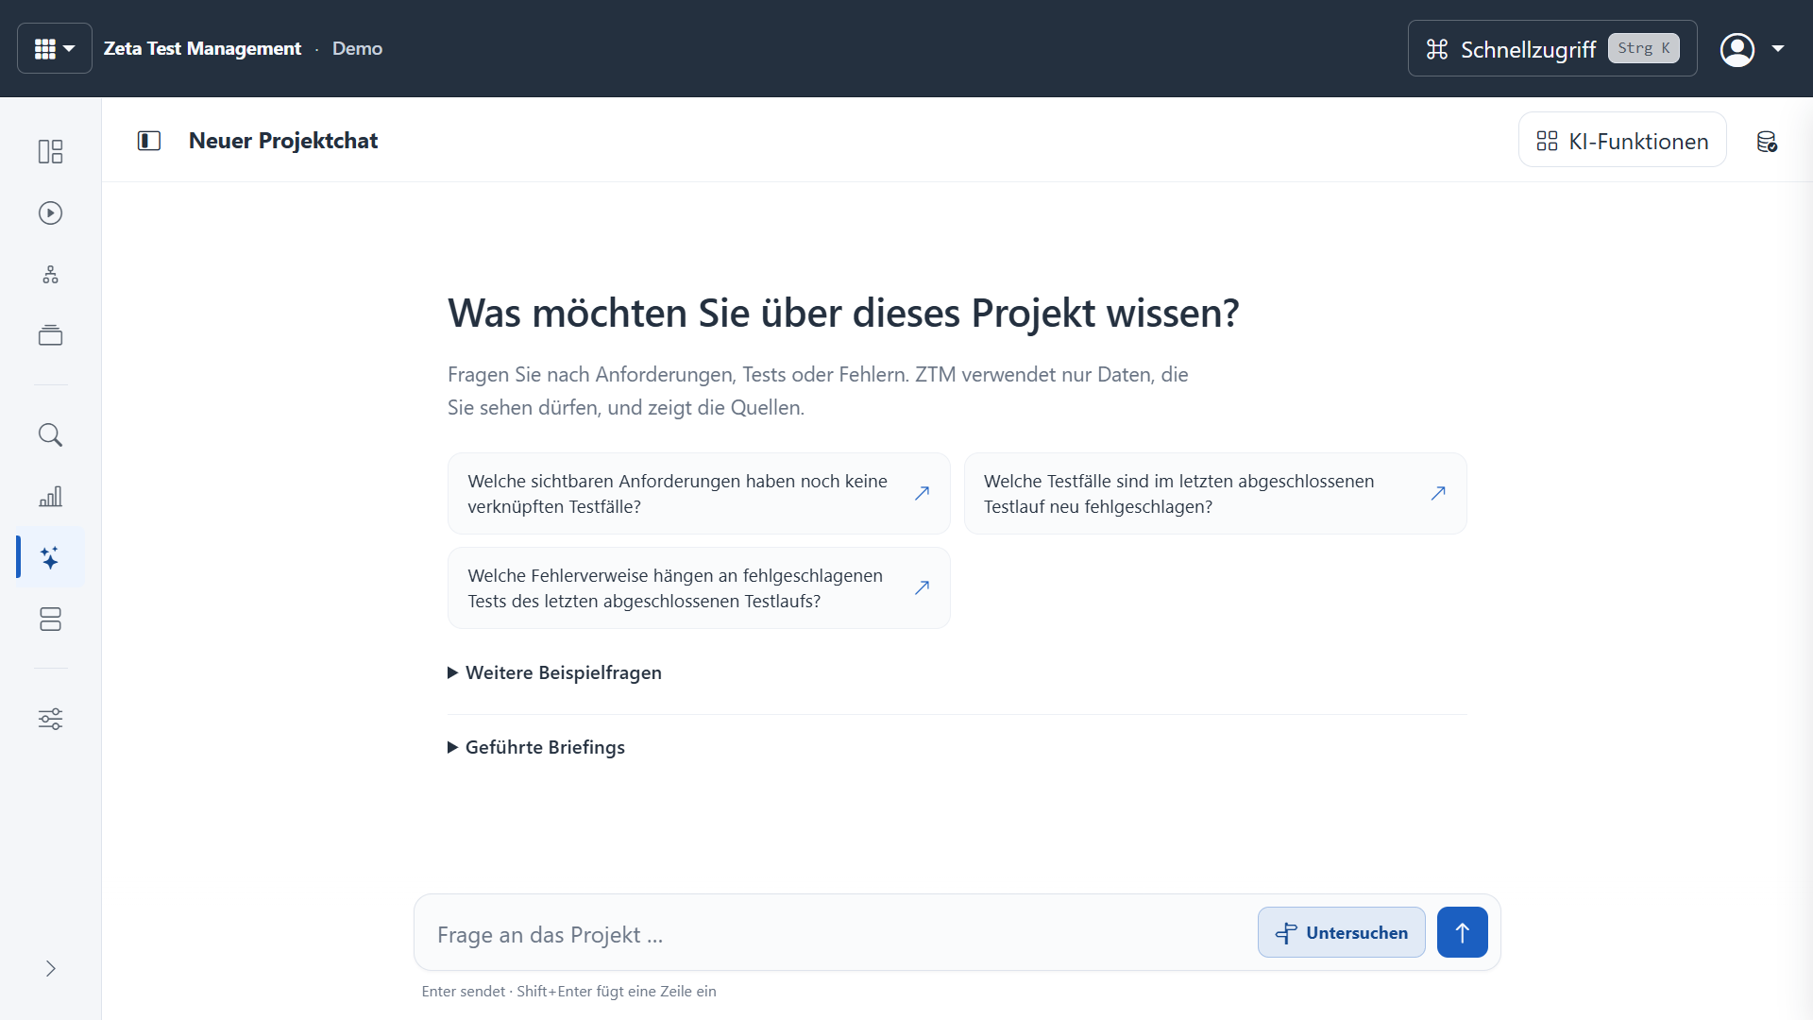Toggle the chat side panel icon
Viewport: 1813px width, 1020px height.
[149, 141]
